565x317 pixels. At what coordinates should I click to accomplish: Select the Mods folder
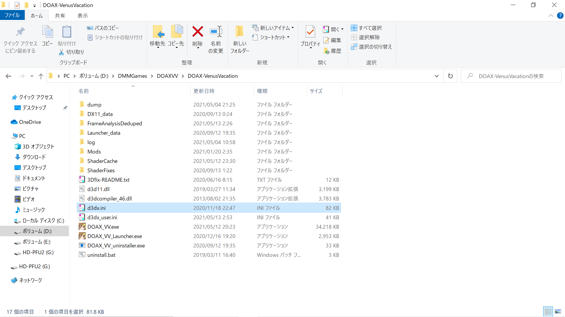(x=209, y=152)
